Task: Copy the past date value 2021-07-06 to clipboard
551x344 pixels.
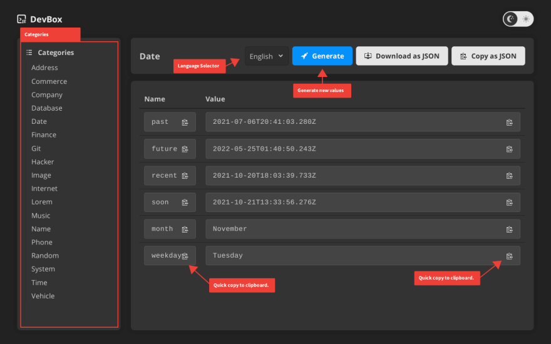Action: click(509, 122)
